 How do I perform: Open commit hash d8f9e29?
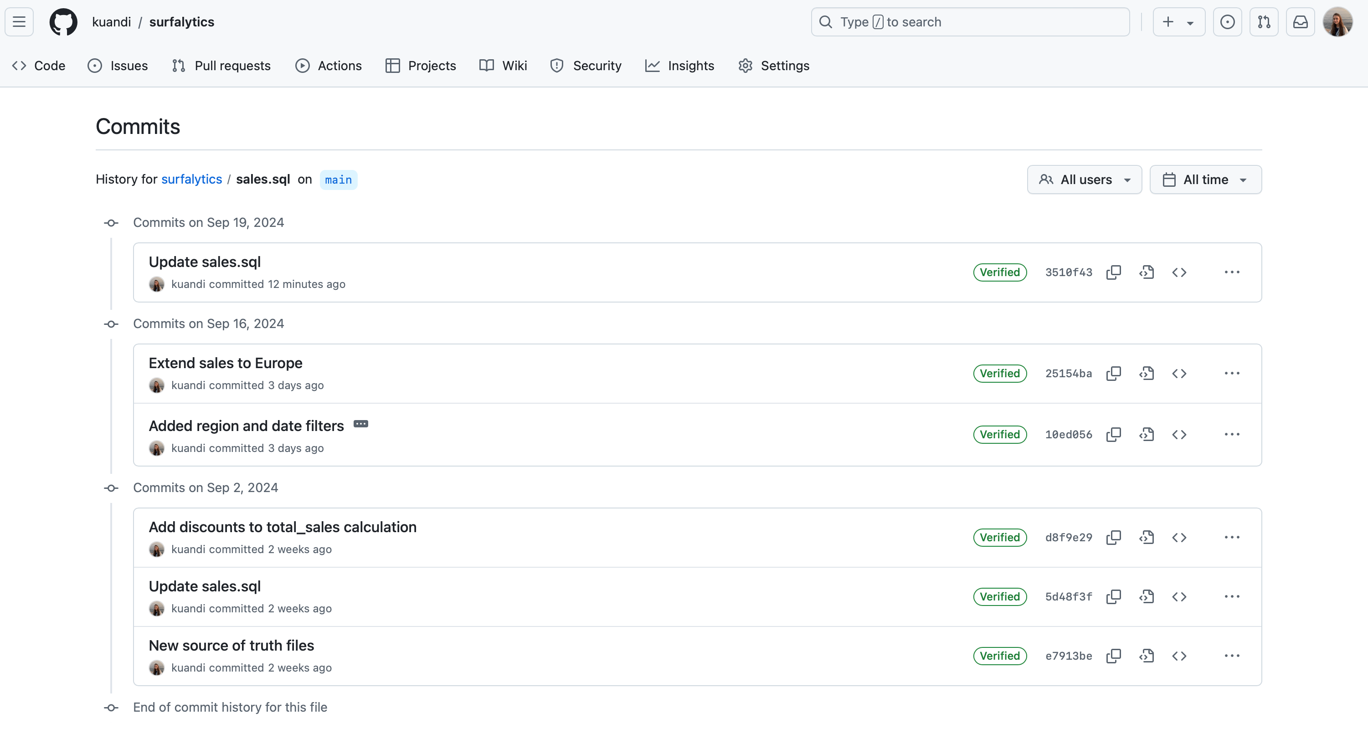[1069, 538]
